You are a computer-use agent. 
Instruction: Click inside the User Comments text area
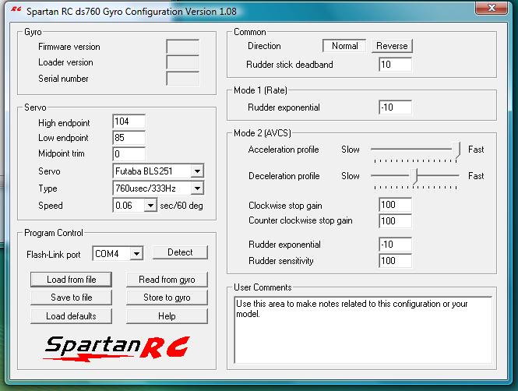pyautogui.click(x=363, y=330)
